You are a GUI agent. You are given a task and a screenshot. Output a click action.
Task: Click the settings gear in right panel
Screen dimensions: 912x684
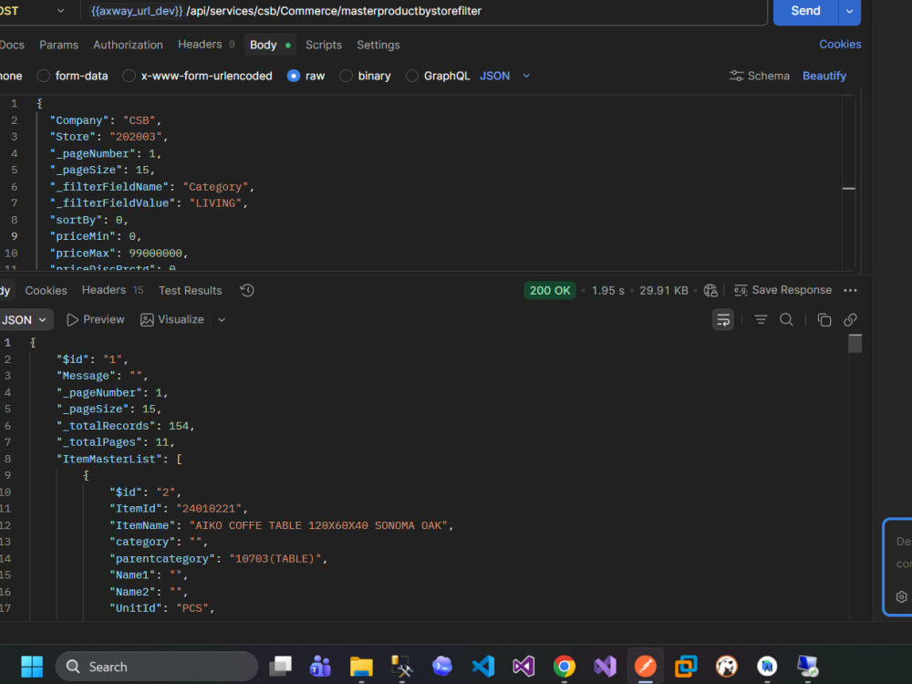click(902, 596)
